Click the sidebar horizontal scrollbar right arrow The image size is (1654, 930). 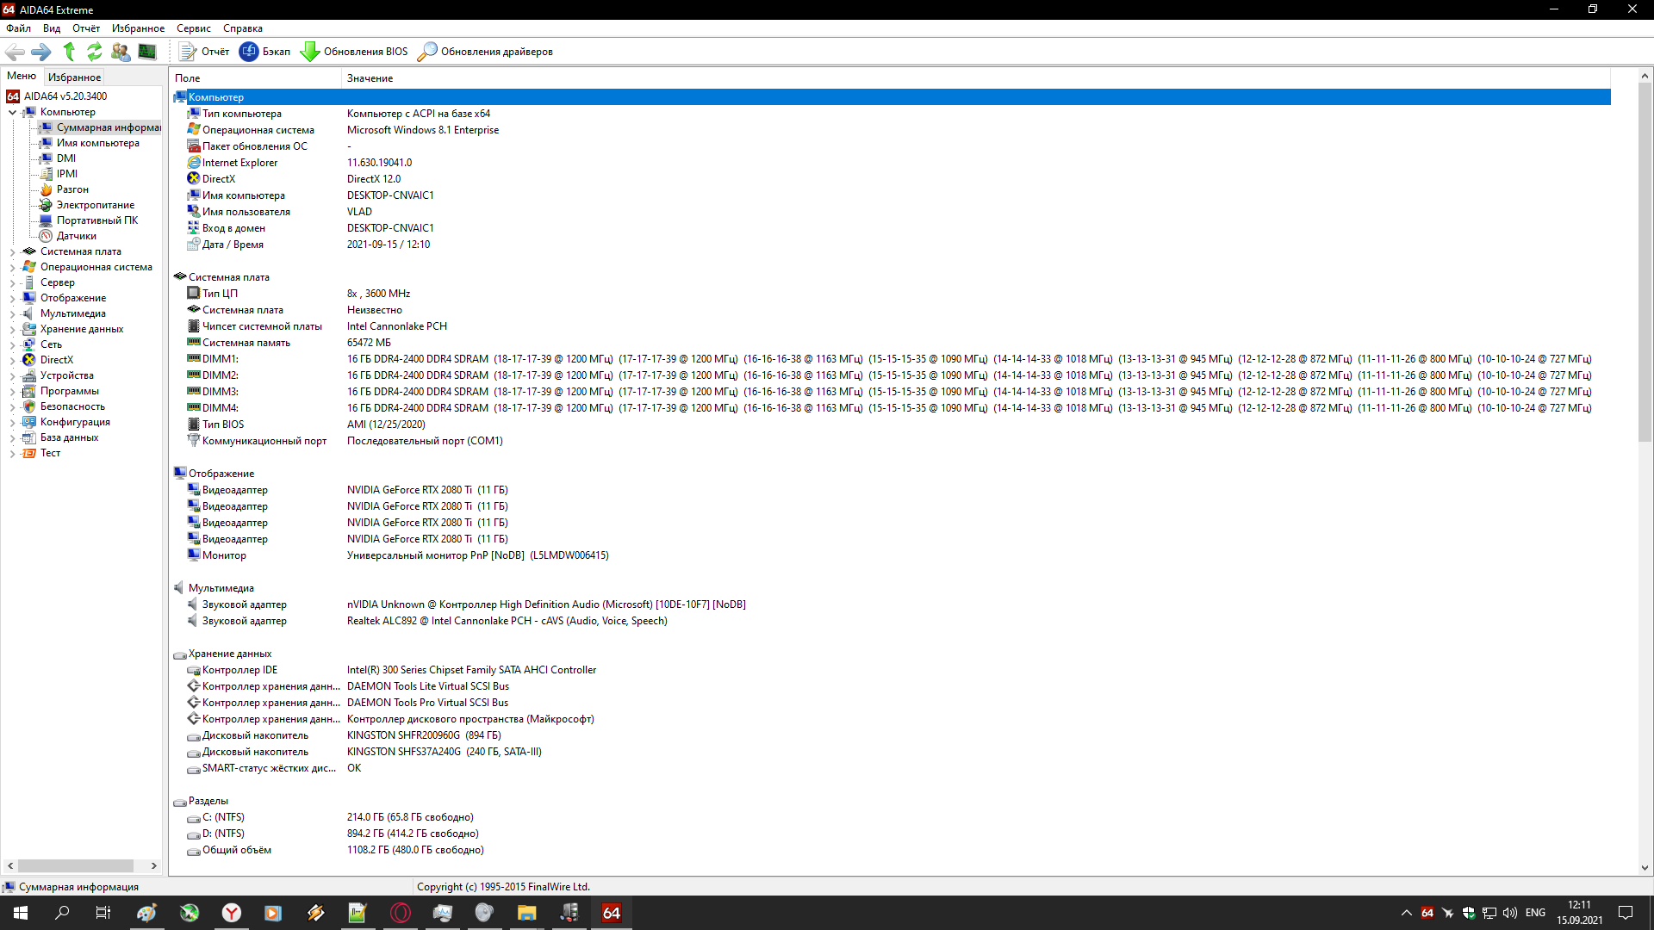[x=154, y=866]
